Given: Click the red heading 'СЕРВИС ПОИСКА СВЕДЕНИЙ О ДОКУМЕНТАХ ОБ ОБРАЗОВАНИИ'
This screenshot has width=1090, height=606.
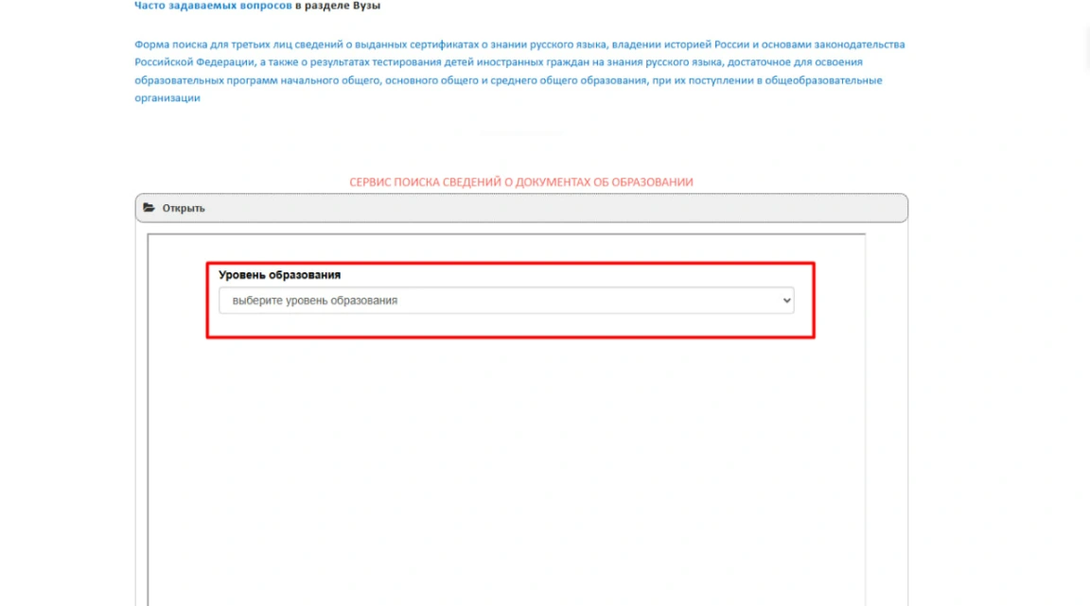Looking at the screenshot, I should coord(521,182).
